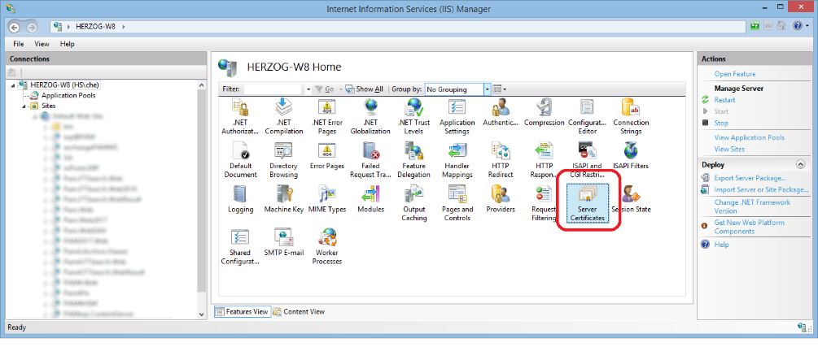Click the Show All button
Screen dimensions: 818x347
pos(364,89)
